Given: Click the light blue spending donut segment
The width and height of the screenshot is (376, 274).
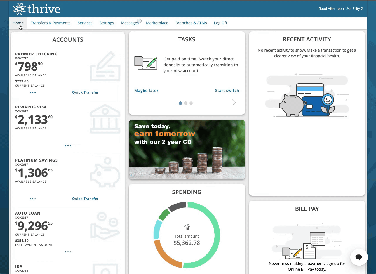Looking at the screenshot, I should (x=157, y=230).
